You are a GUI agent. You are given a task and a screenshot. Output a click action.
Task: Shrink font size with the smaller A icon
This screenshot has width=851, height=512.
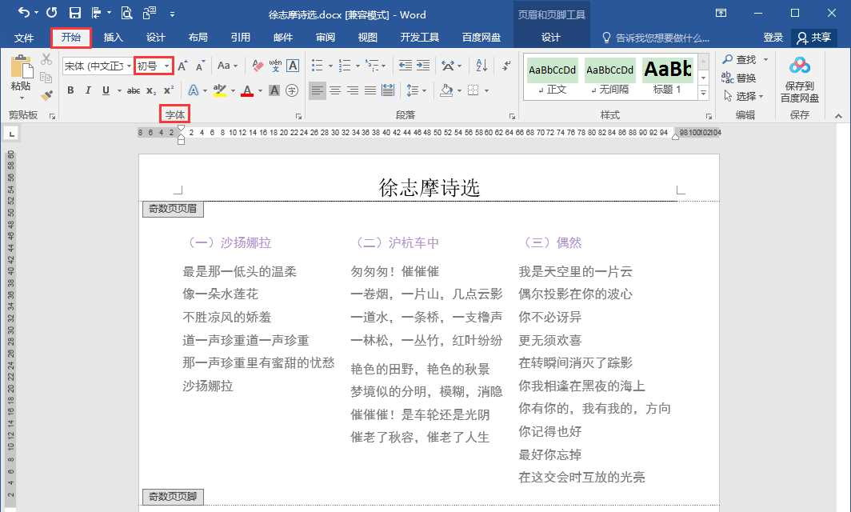(x=200, y=66)
